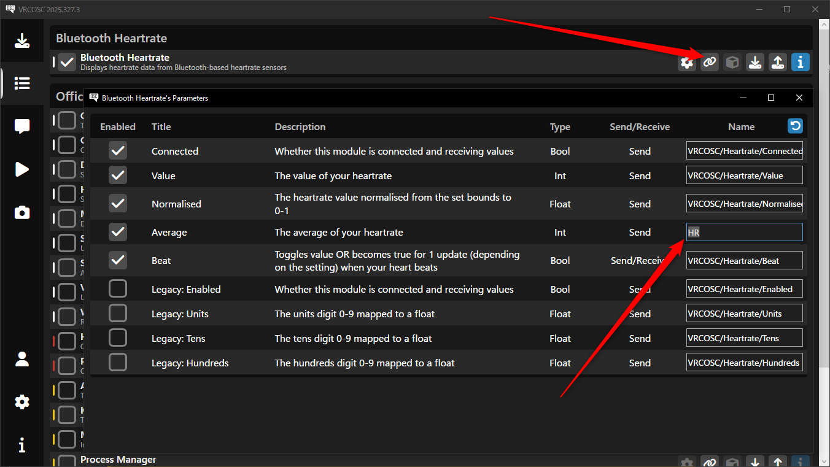Click the Send/Receive column header
Screen dimensions: 830x467
click(x=640, y=126)
